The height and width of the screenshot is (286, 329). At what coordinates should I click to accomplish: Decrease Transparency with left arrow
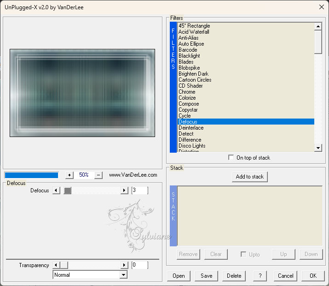click(x=56, y=265)
